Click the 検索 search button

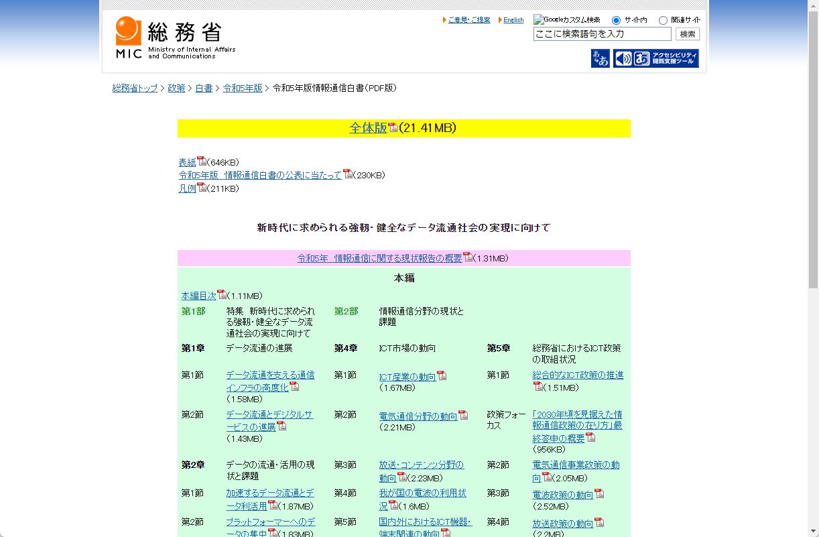click(687, 34)
